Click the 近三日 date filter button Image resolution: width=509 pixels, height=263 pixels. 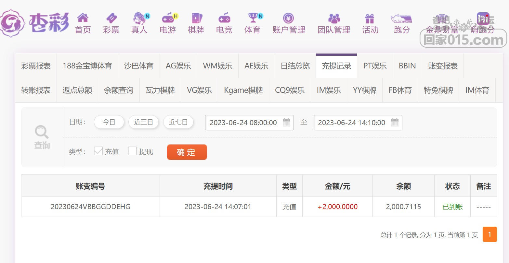click(x=143, y=122)
